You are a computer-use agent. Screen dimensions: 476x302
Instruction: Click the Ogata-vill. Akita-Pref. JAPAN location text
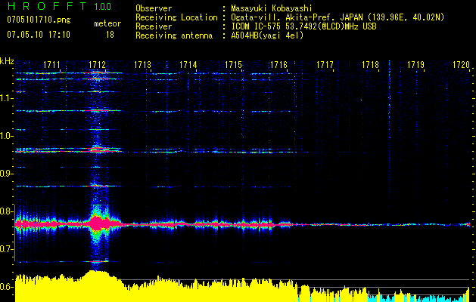click(x=338, y=17)
